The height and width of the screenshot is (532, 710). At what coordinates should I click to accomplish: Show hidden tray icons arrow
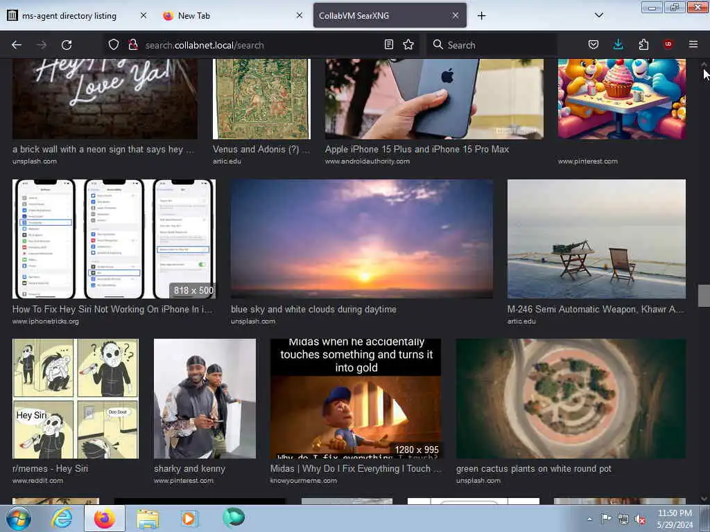click(x=589, y=519)
